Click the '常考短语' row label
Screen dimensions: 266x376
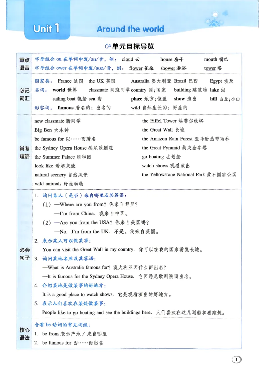(x=25, y=152)
